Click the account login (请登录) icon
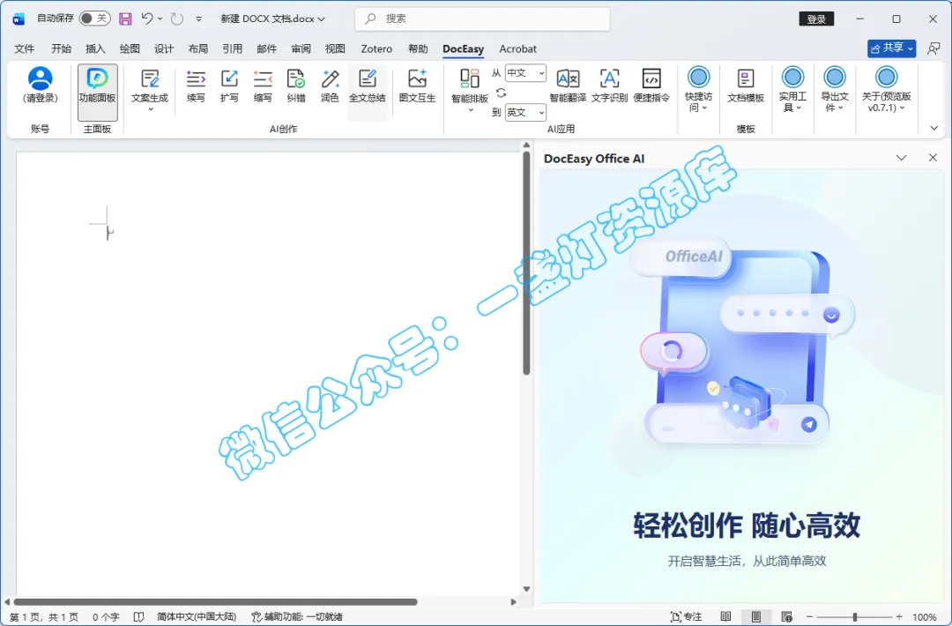The image size is (952, 626). pyautogui.click(x=40, y=86)
